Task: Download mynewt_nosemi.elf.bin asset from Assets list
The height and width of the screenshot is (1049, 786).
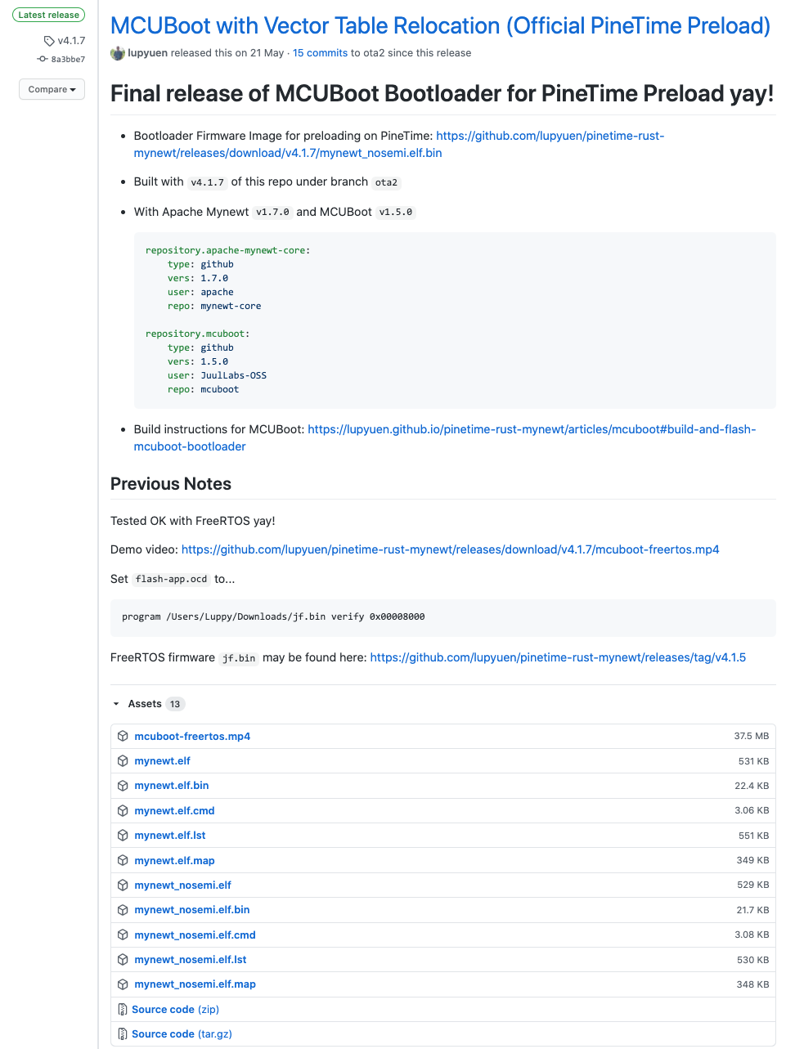Action: click(x=192, y=910)
